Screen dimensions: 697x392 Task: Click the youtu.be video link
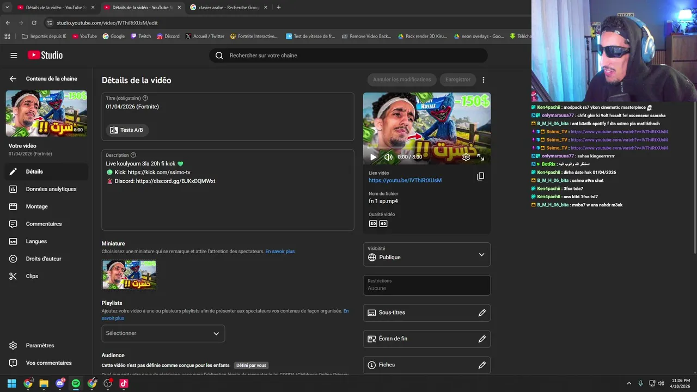point(405,180)
